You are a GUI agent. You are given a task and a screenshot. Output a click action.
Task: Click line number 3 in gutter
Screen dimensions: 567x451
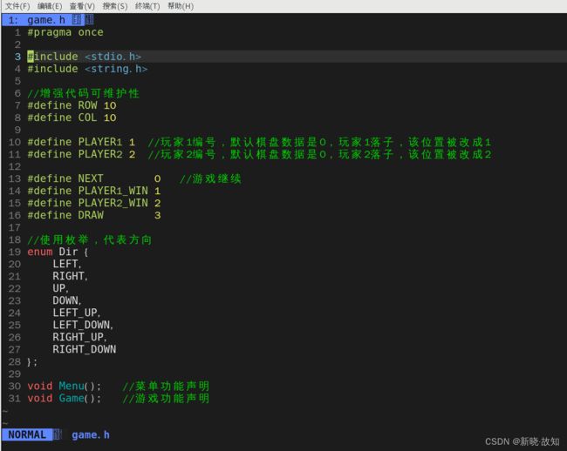[17, 57]
